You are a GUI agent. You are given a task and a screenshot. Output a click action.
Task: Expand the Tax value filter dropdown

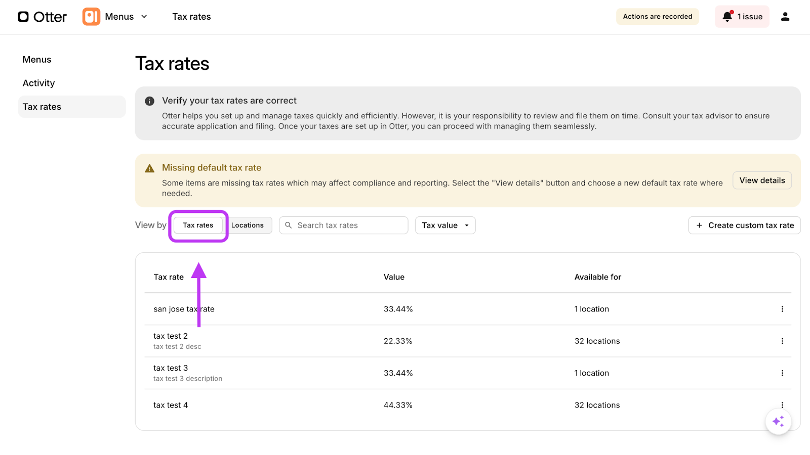(x=445, y=225)
